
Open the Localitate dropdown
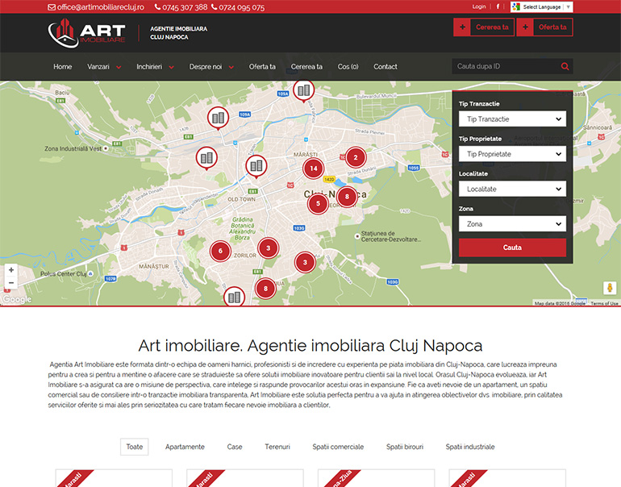pos(512,189)
